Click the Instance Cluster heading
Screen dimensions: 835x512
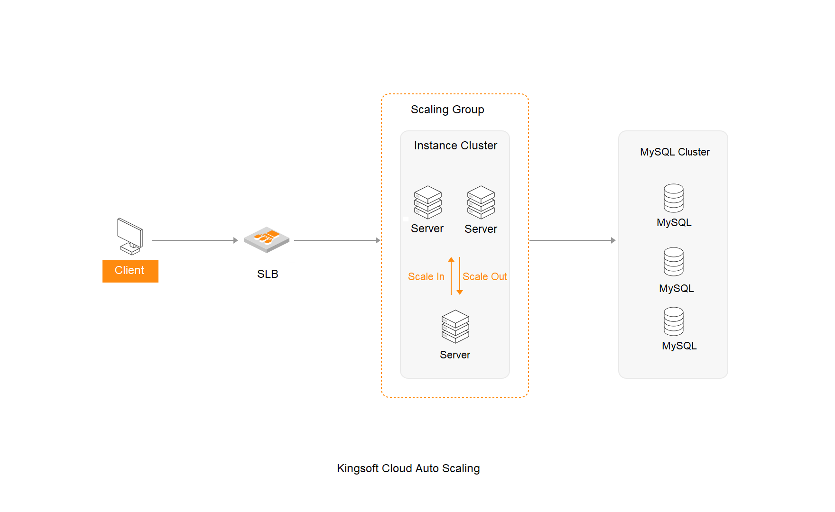(x=455, y=146)
